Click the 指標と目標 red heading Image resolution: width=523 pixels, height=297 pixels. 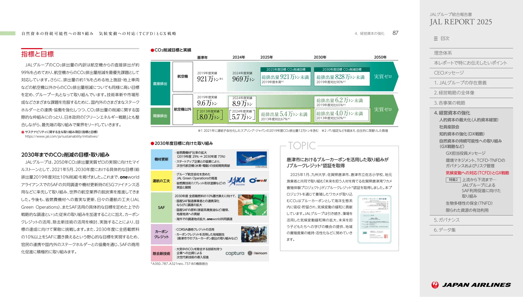[x=37, y=54]
